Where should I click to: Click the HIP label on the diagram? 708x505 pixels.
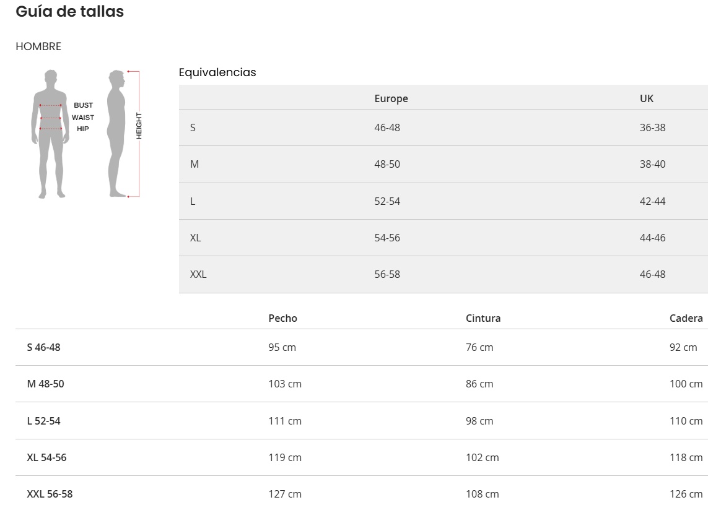pyautogui.click(x=83, y=129)
